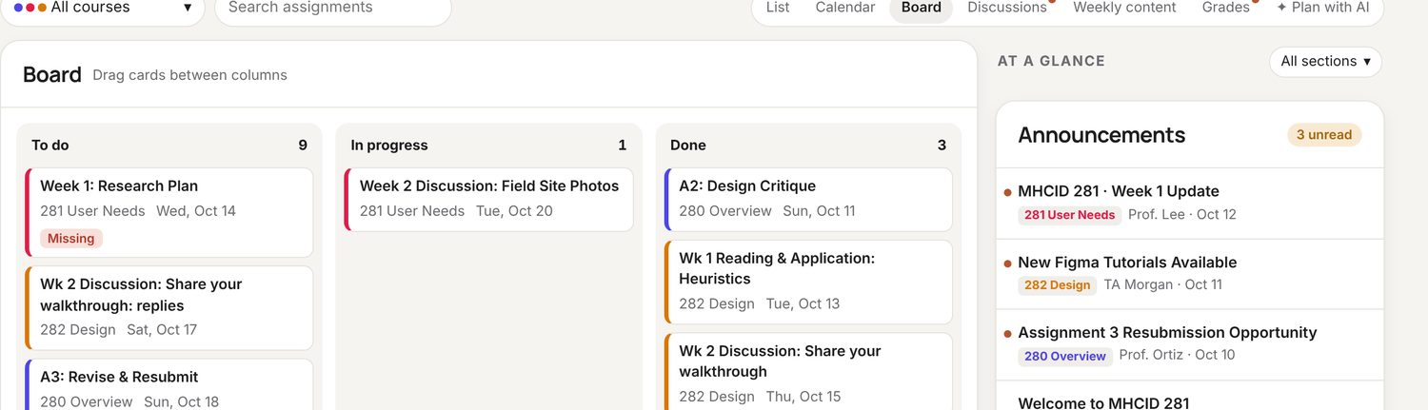Click the Prof. Ortiz · Oct 10 text

[1178, 356]
